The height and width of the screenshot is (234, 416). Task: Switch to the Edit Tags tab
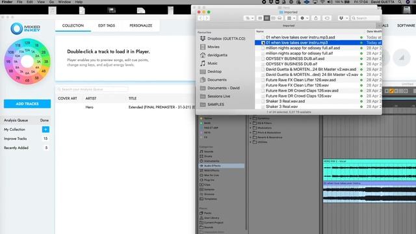(107, 25)
